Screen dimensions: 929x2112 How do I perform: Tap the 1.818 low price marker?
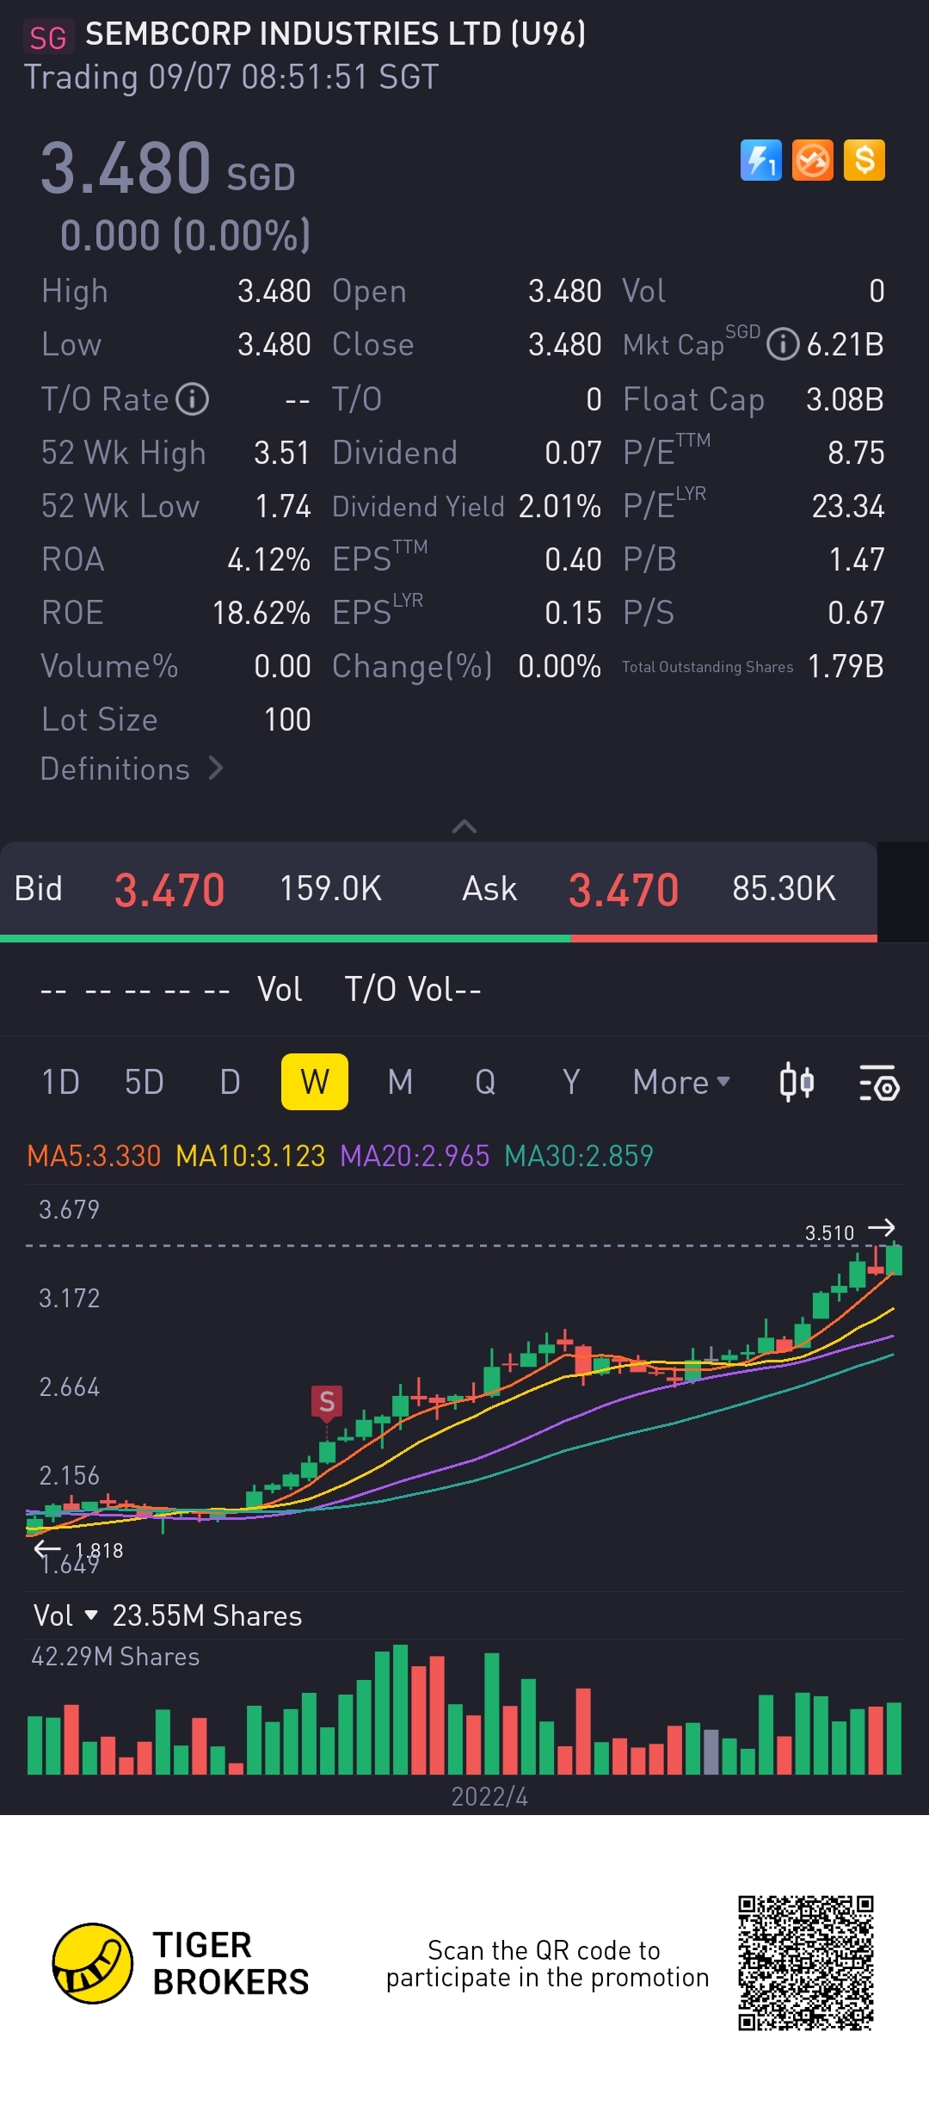pyautogui.click(x=99, y=1551)
